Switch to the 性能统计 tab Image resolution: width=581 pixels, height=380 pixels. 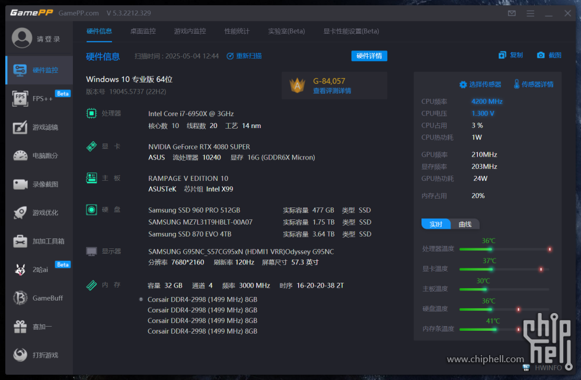coord(237,31)
